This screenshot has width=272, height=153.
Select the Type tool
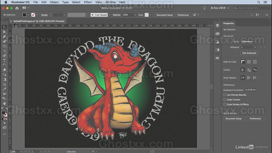[4, 60]
